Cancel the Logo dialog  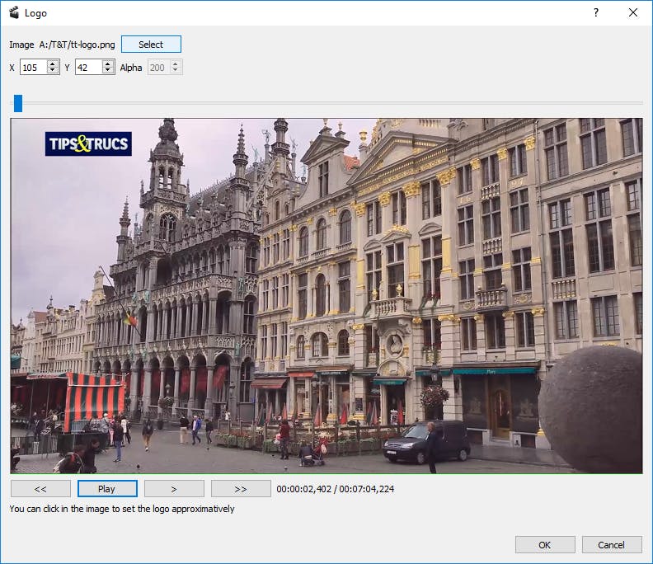click(612, 545)
